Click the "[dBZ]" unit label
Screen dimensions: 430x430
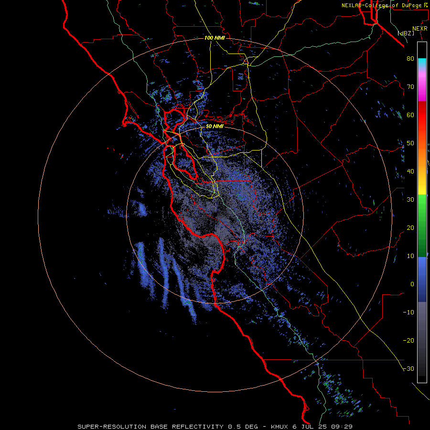[406, 33]
